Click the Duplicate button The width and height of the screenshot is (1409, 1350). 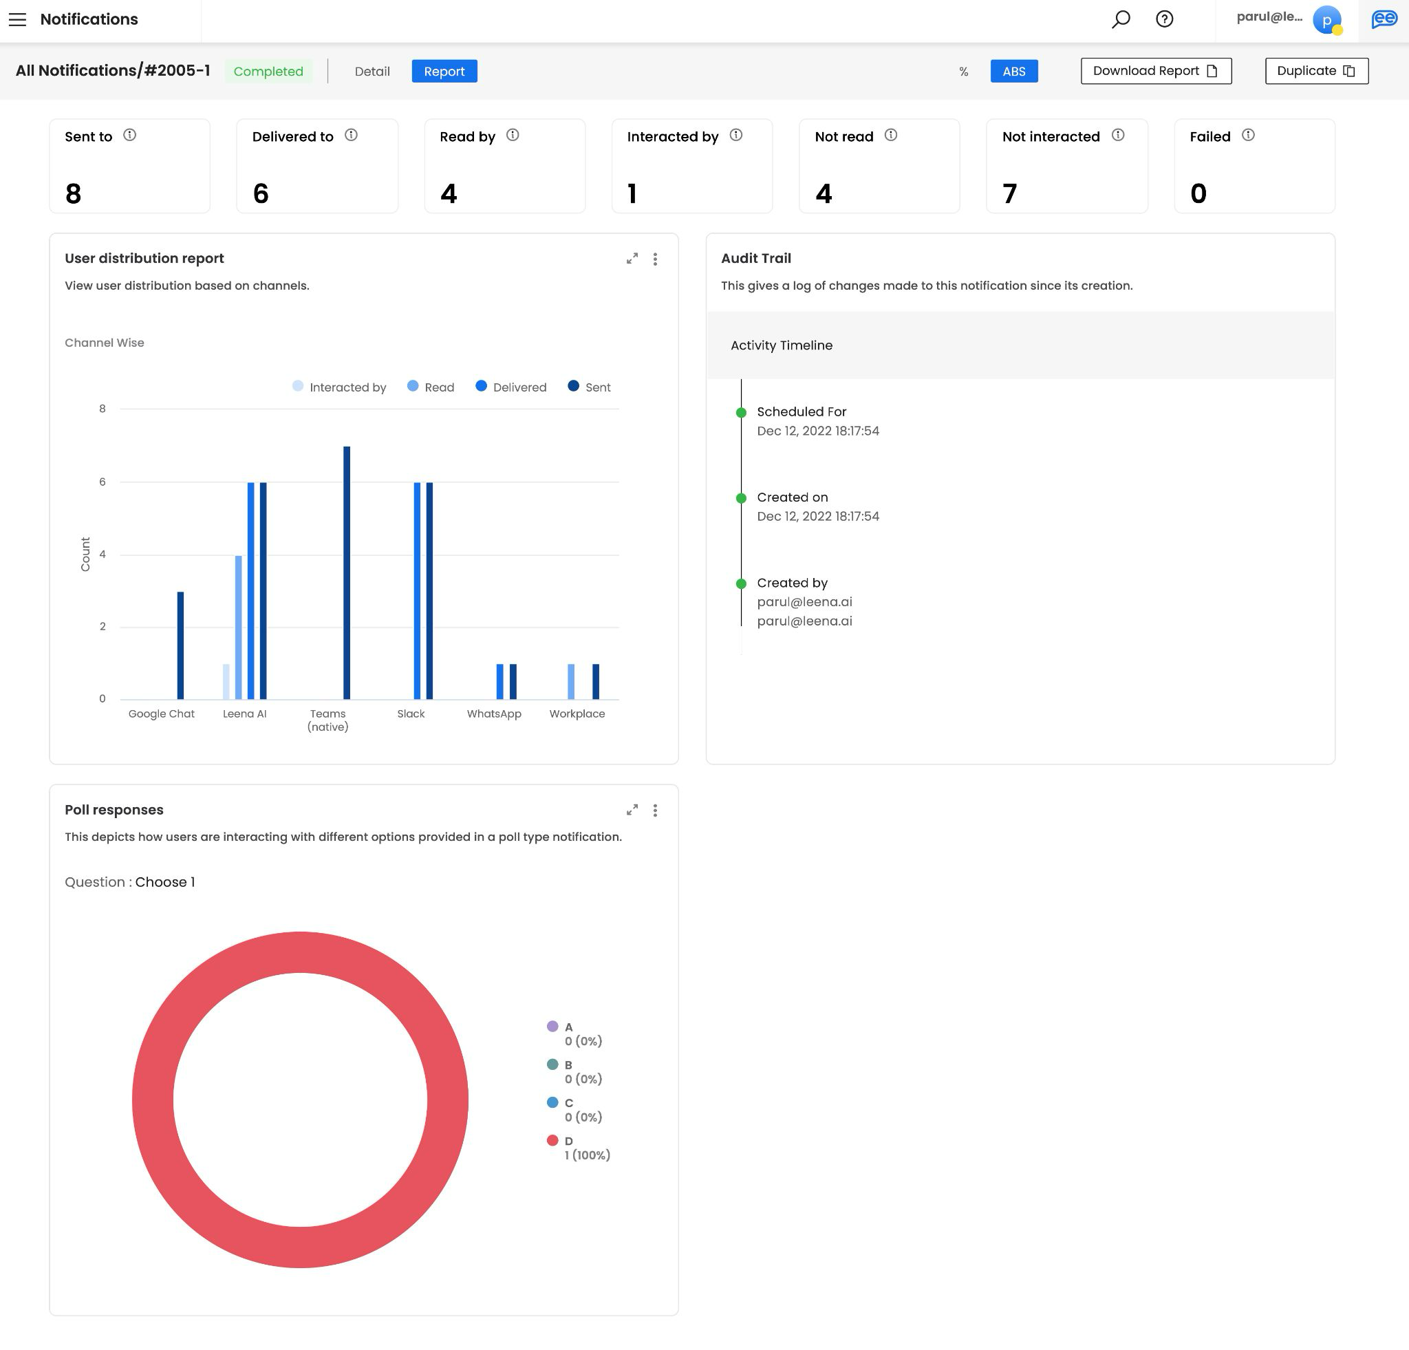click(x=1315, y=70)
